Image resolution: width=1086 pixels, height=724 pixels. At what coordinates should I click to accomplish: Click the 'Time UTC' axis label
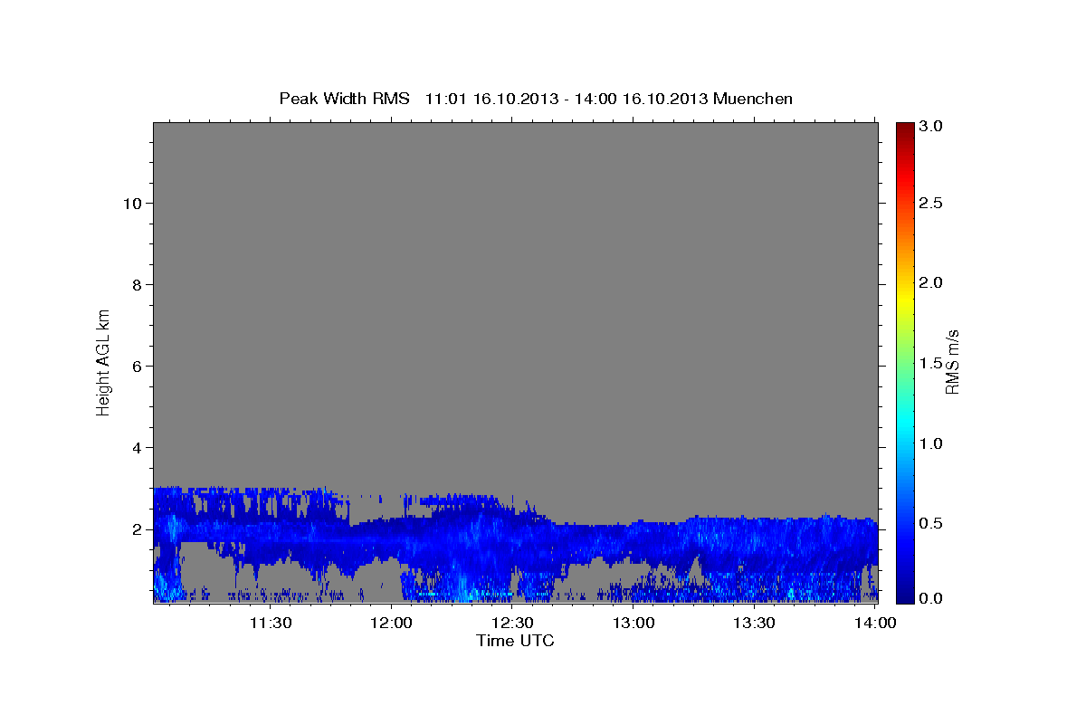(x=515, y=641)
